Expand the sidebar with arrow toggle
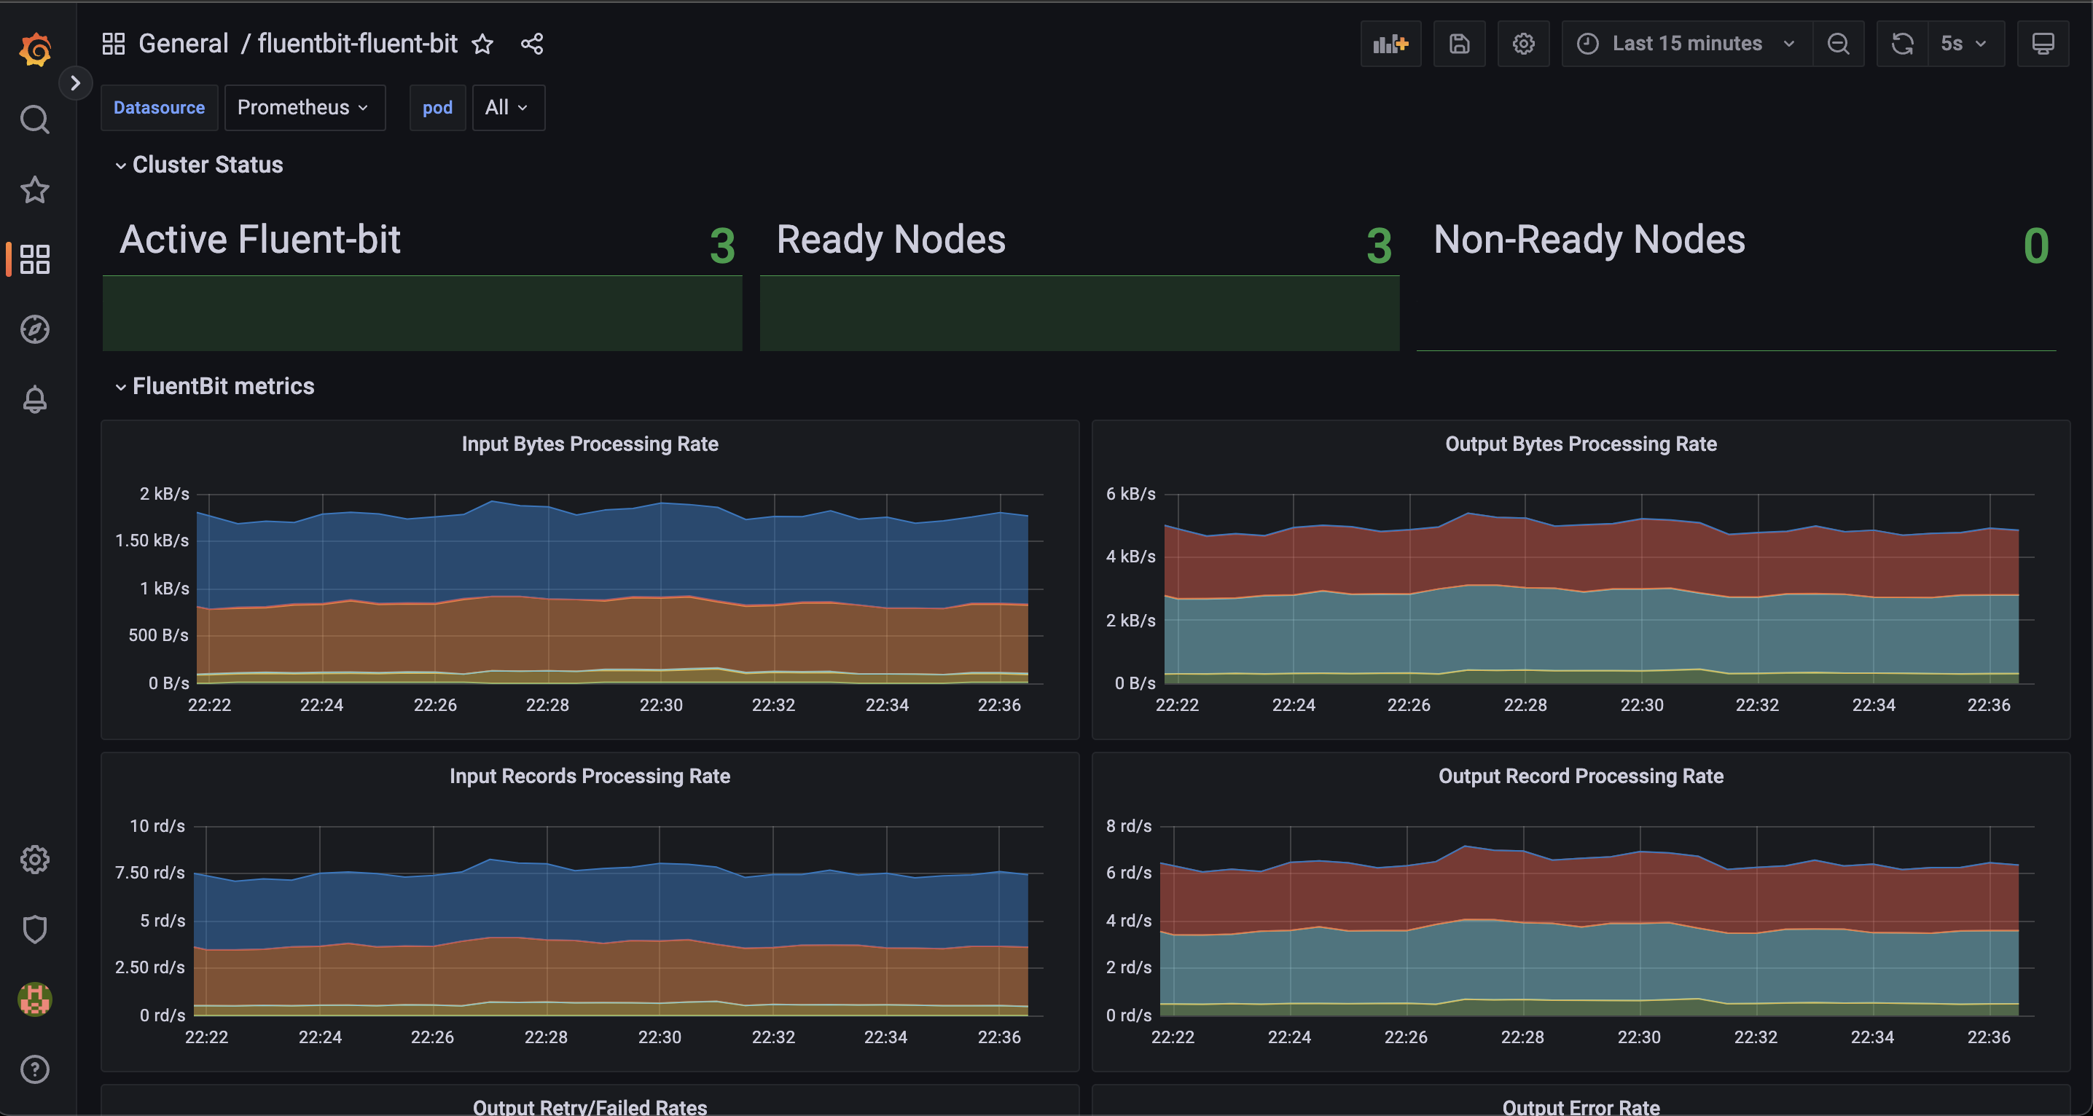 pyautogui.click(x=76, y=83)
